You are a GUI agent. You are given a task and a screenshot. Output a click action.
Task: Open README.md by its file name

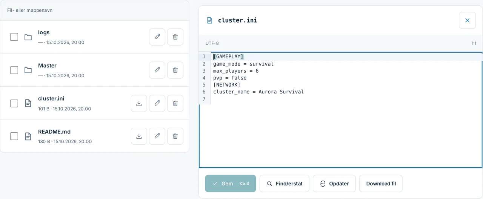[x=54, y=132]
